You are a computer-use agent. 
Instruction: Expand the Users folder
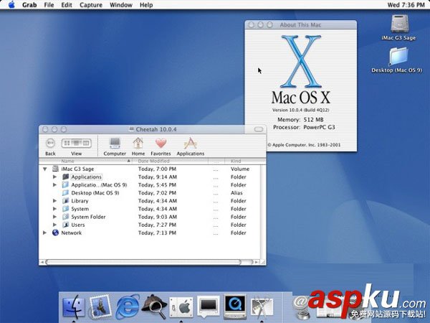(x=55, y=225)
